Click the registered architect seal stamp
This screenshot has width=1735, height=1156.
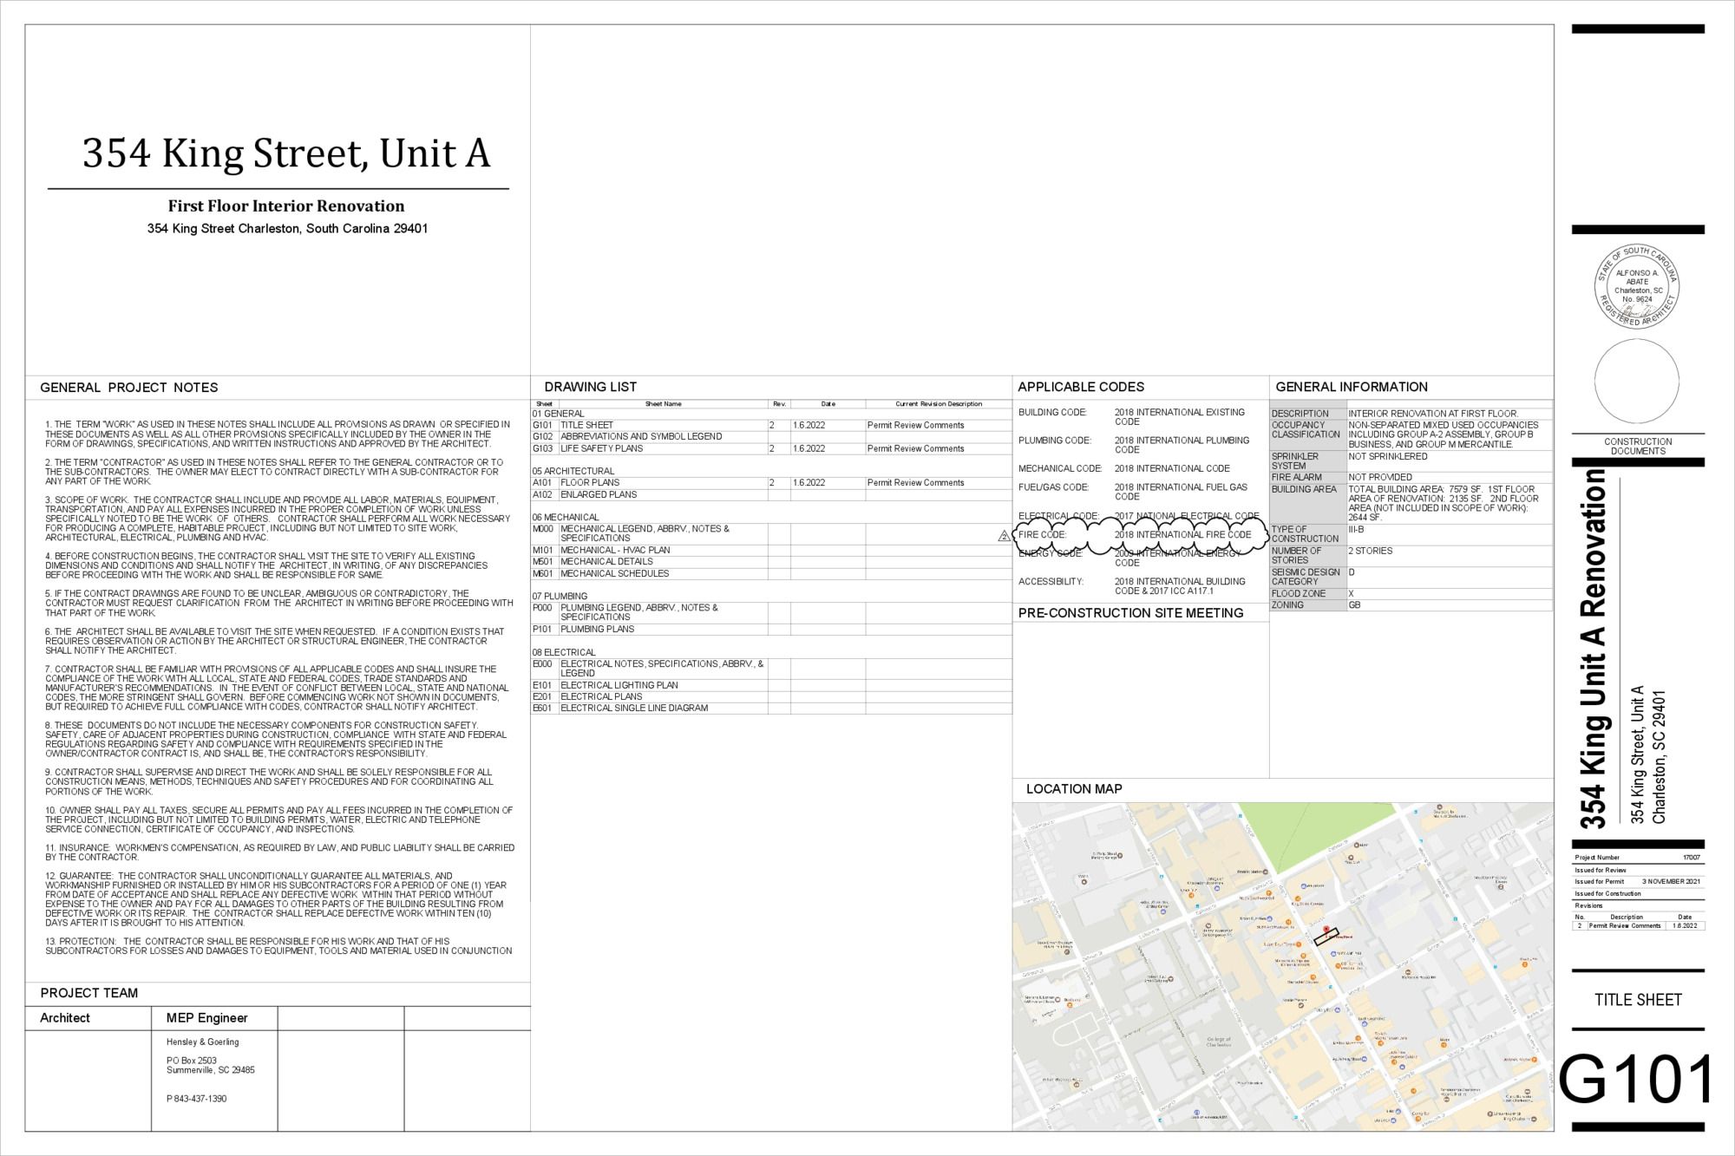[1637, 285]
